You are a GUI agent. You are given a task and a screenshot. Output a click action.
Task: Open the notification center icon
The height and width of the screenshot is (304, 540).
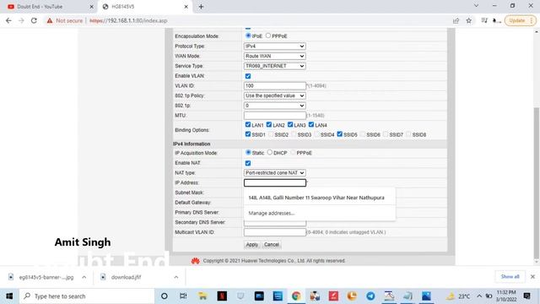[x=526, y=296]
